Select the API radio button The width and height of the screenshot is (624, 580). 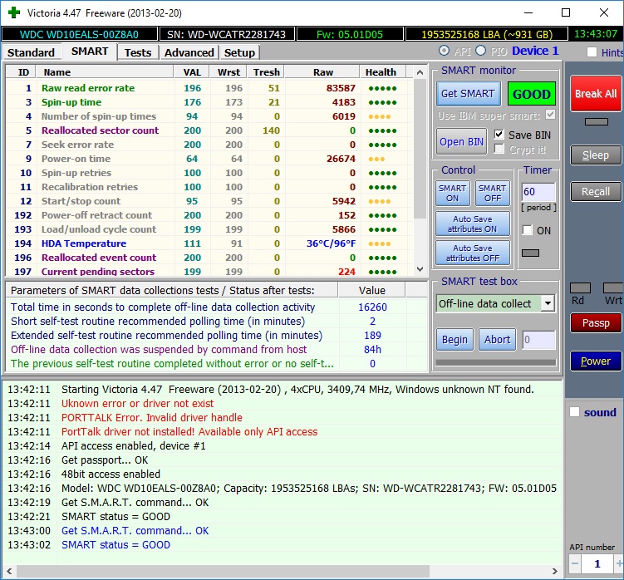coord(445,51)
